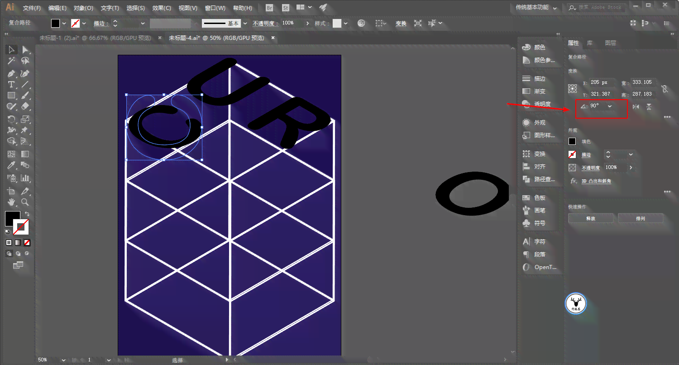Choose the Column Graph tool
The height and width of the screenshot is (365, 679).
(25, 178)
